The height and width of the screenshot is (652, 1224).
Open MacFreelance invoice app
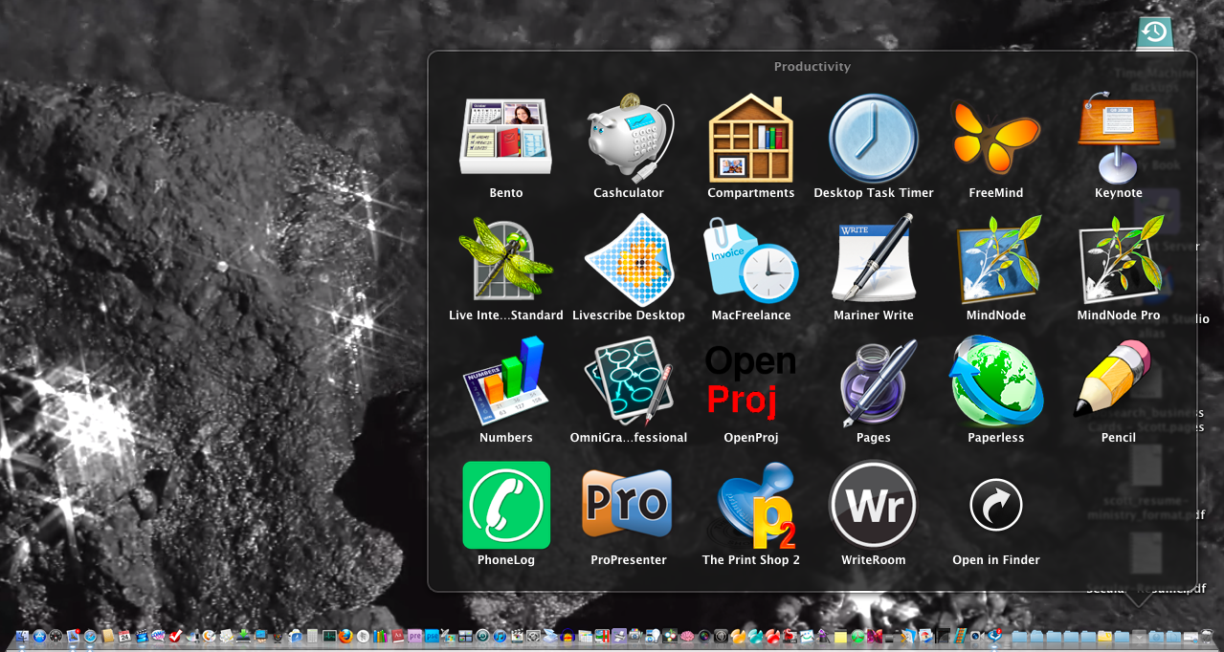(751, 259)
